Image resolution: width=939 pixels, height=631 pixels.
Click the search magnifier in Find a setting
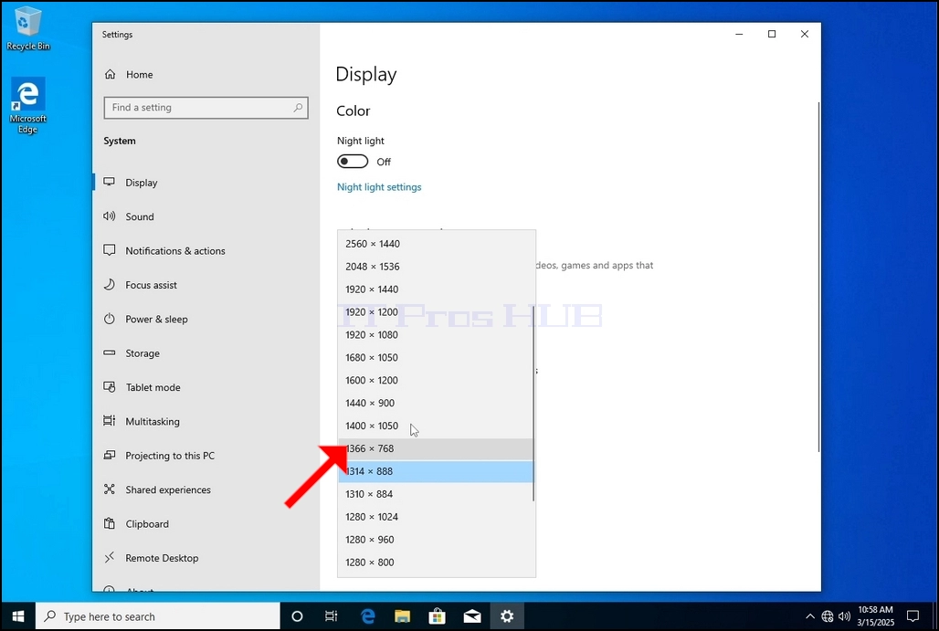(298, 108)
